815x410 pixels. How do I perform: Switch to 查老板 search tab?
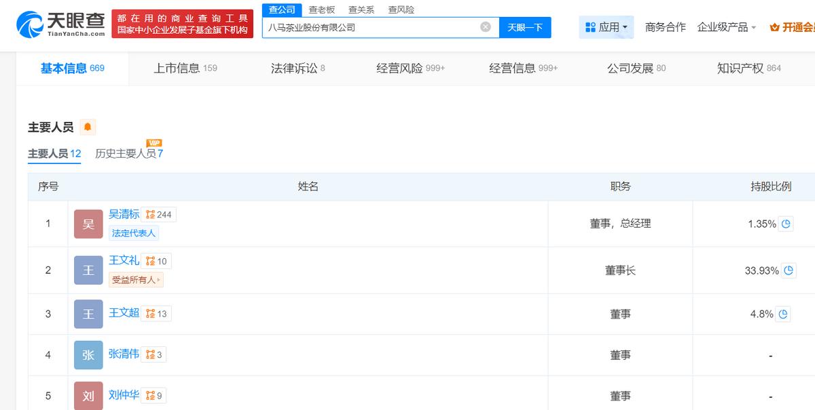coord(322,9)
